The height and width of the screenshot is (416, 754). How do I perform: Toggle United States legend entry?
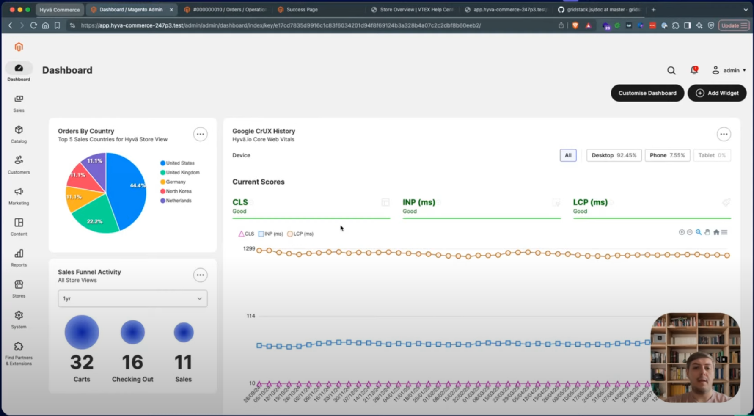point(177,163)
